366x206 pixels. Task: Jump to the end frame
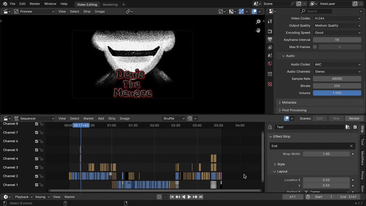[x=201, y=197]
